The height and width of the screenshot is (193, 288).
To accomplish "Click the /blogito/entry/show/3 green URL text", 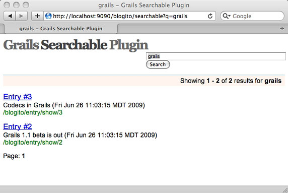I will click(33, 112).
